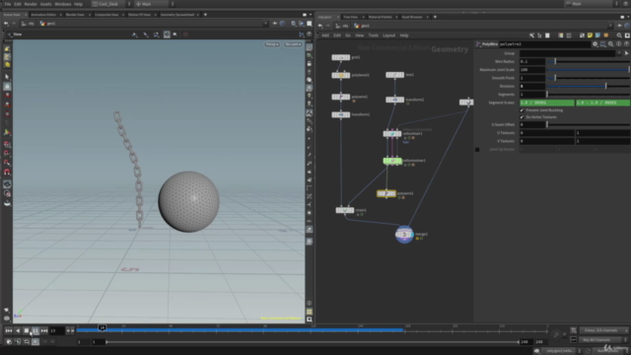This screenshot has width=631, height=355.
Task: Open parameter pane gear settings icon
Action: pos(595,44)
